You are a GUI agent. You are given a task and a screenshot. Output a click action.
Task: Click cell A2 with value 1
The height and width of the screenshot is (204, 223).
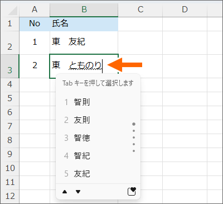[x=35, y=43]
